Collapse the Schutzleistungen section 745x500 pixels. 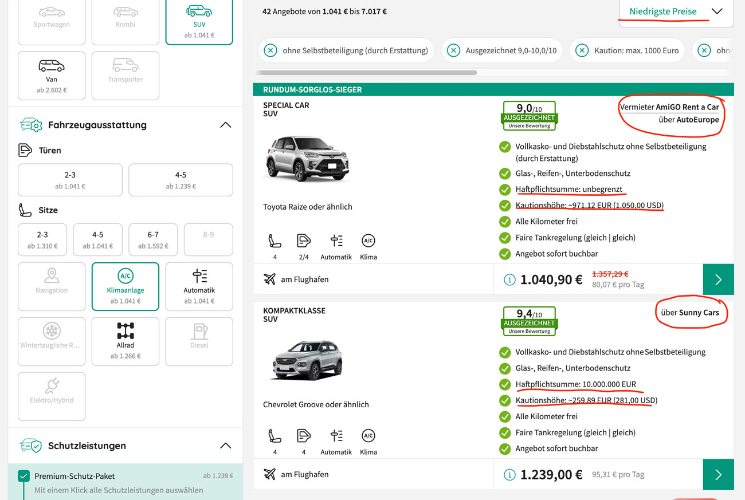[226, 446]
